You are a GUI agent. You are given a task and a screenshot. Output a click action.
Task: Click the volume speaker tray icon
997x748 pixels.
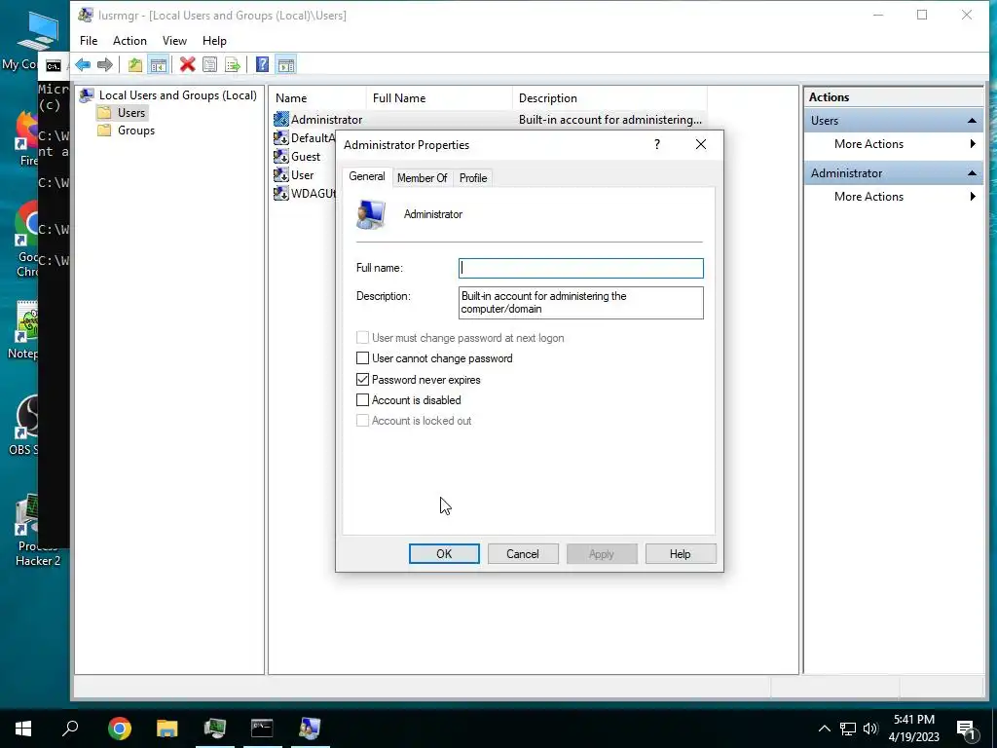870,729
